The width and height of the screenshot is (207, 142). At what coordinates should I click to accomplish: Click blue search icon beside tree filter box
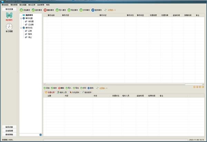point(40,134)
